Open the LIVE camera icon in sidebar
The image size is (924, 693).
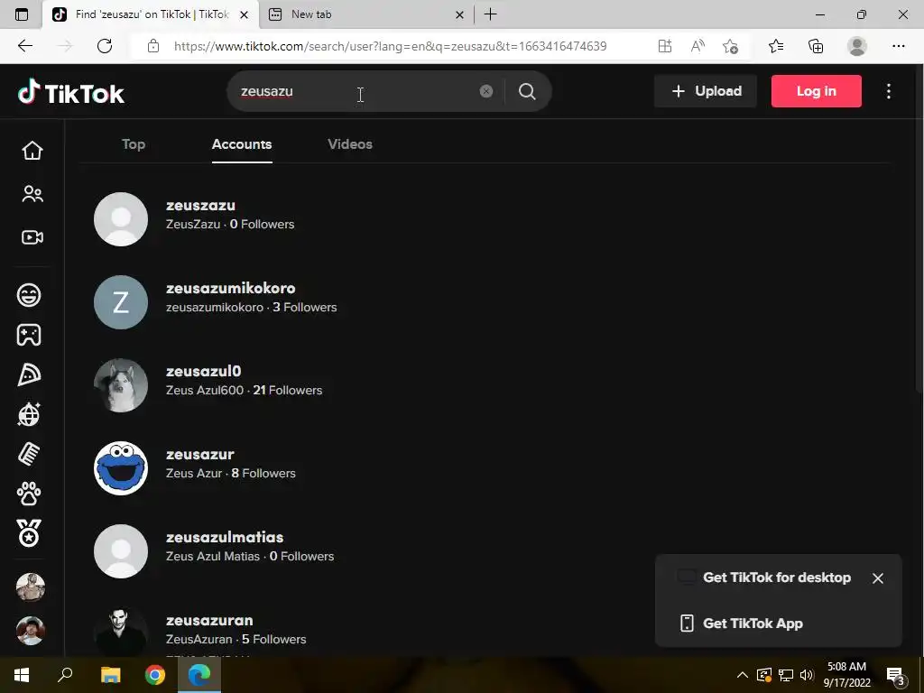(32, 237)
